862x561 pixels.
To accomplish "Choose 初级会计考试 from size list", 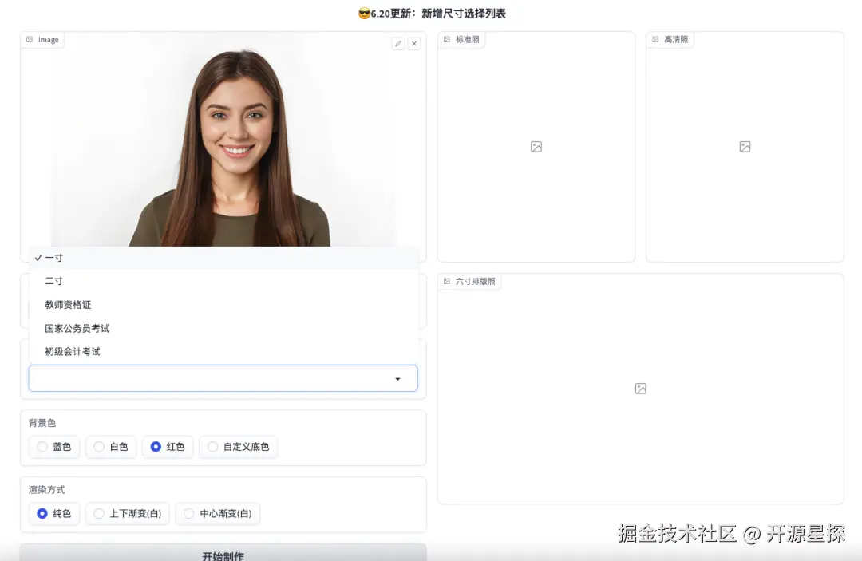I will (223, 352).
